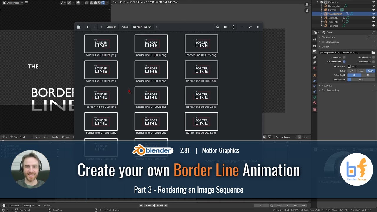Select RGB color mode button
377x212 pixels.
coord(361,71)
